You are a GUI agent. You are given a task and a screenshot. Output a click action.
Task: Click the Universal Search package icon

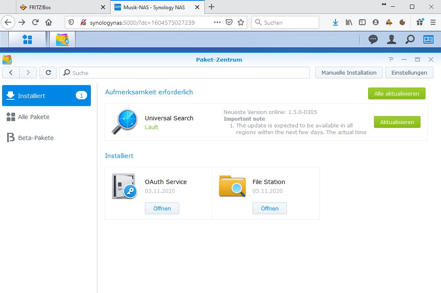pyautogui.click(x=124, y=122)
